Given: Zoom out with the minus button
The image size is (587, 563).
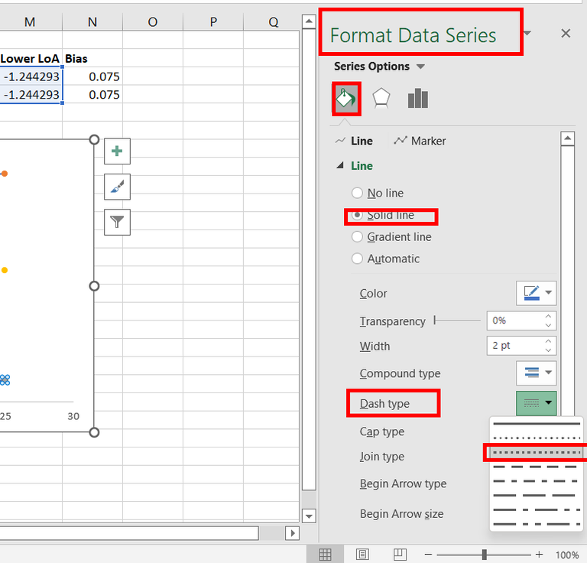Looking at the screenshot, I should coord(428,555).
